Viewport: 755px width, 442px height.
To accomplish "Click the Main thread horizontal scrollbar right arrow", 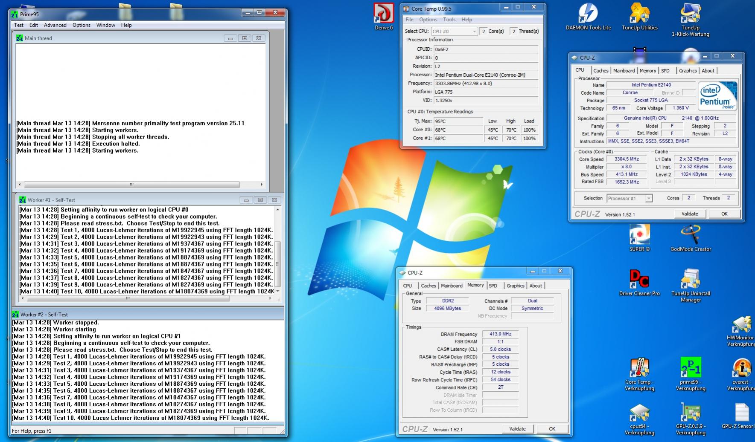I will tap(262, 185).
